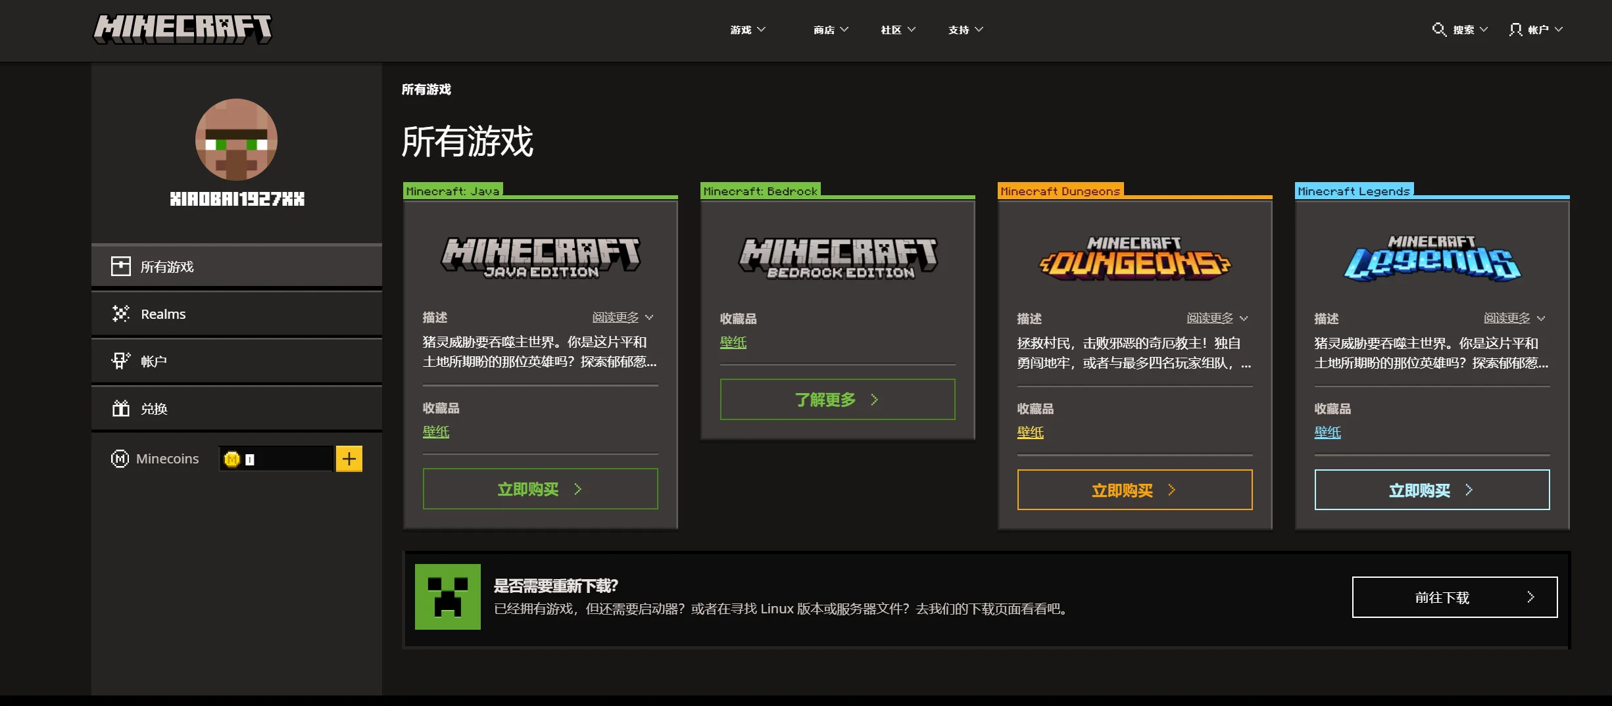
Task: Expand 阅读更多 on Java Edition card
Action: pyautogui.click(x=622, y=318)
